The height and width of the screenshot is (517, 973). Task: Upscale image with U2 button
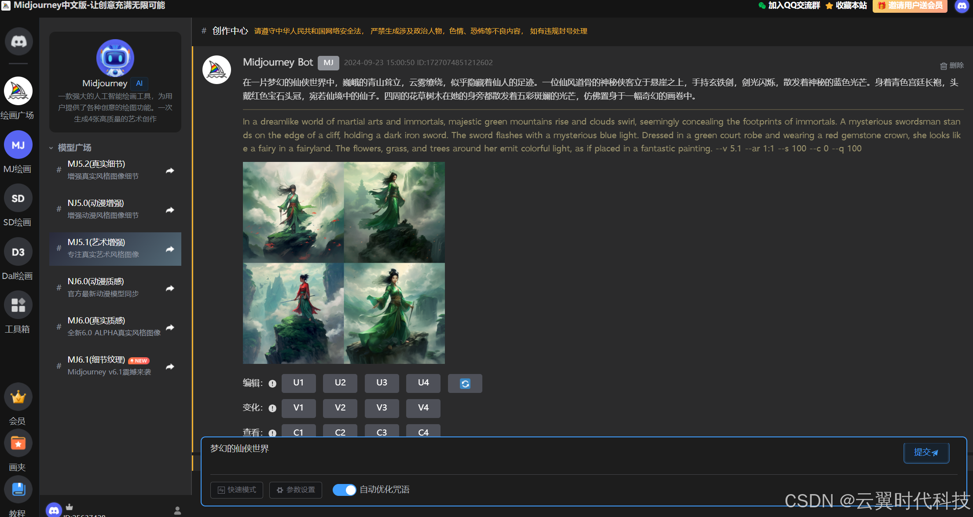[340, 383]
